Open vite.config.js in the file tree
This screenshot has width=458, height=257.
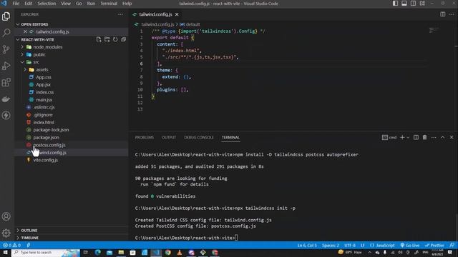tap(46, 160)
